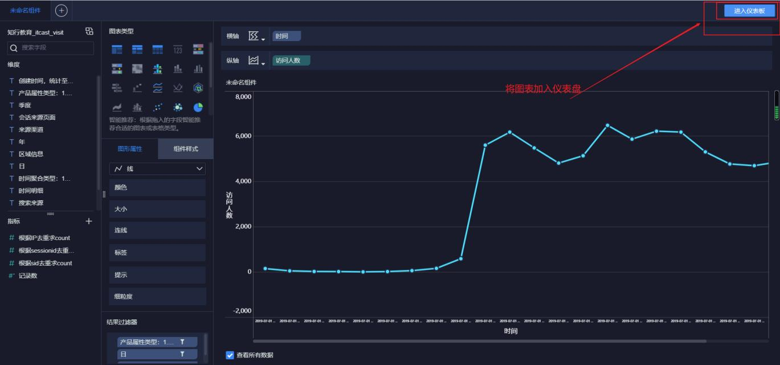
Task: Open the 提示 attribute box
Action: click(x=157, y=275)
